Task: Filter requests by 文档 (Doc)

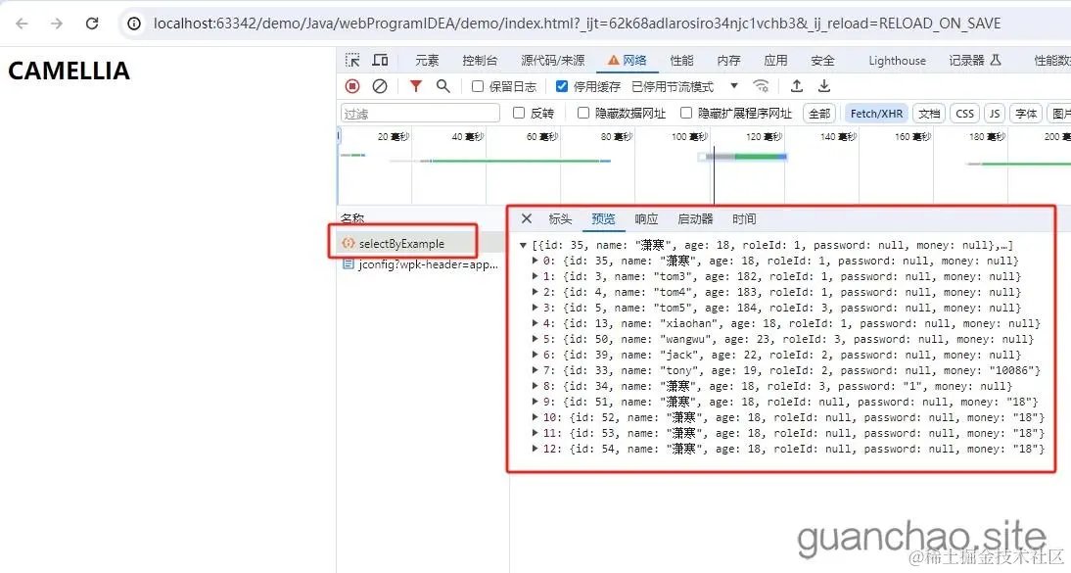Action: click(x=929, y=114)
